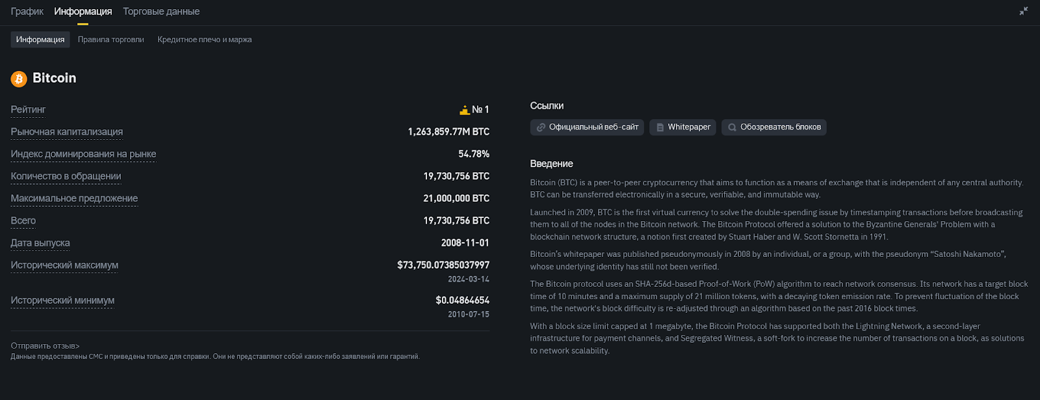This screenshot has height=400, width=1040.
Task: Open the Кредитное плечо и маржа sub-tab
Action: (205, 40)
